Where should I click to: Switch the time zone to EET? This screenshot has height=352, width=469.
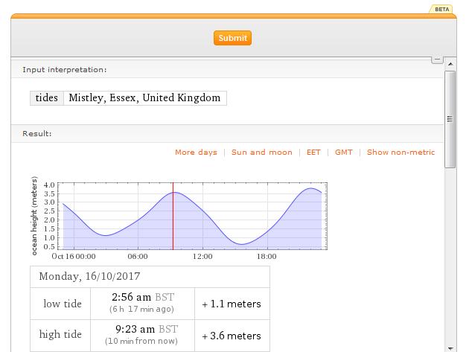click(313, 153)
